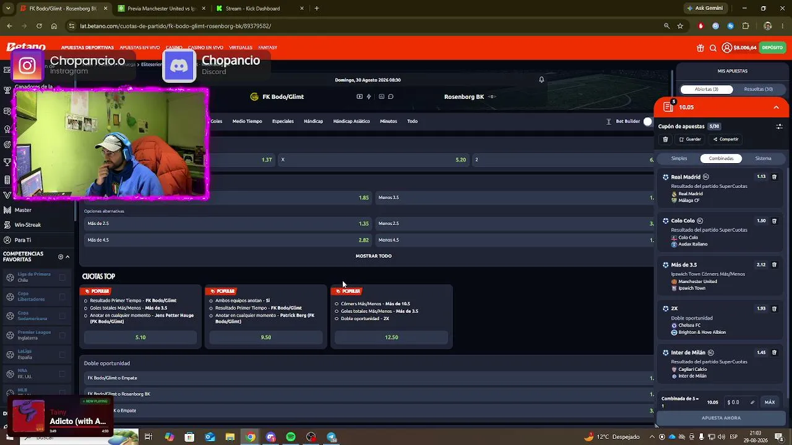
Task: Switch to the Simples bet tab
Action: click(x=679, y=158)
